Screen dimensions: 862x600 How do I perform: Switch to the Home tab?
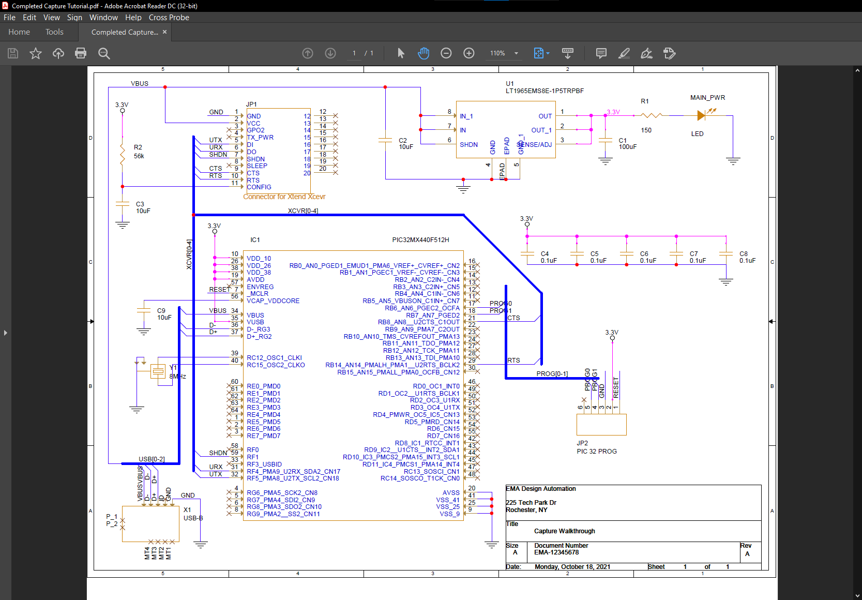tap(19, 32)
